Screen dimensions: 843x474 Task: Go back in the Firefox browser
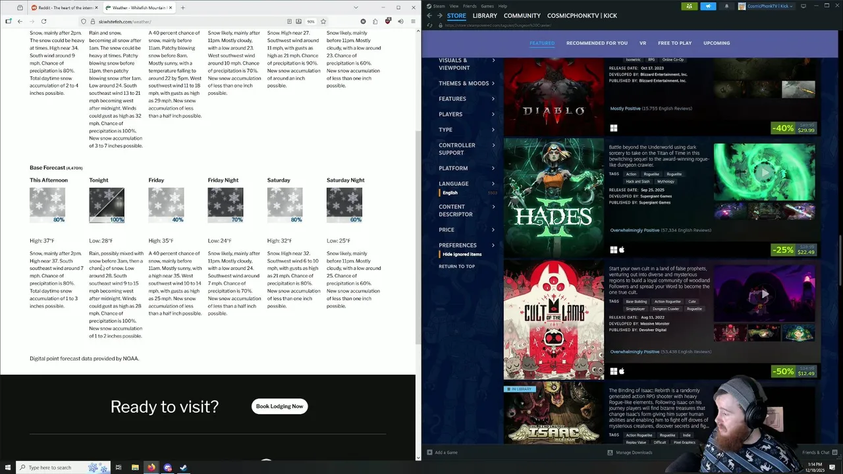point(20,21)
